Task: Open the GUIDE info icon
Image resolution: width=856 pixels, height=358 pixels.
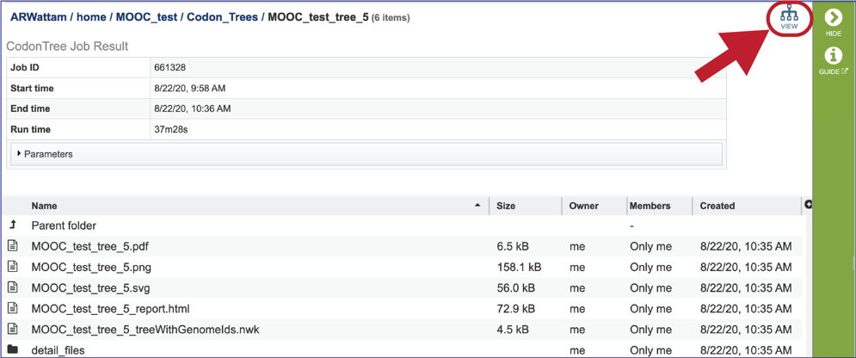Action: point(833,61)
